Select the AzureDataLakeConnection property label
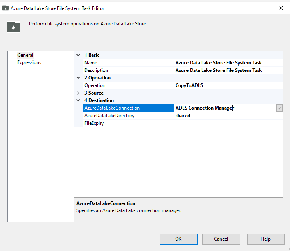Image resolution: width=290 pixels, height=251 pixels. 128,108
